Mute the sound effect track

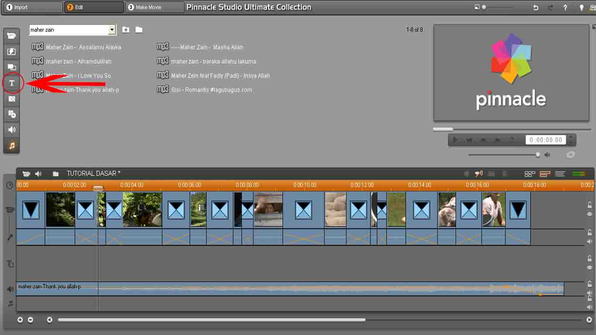click(x=589, y=293)
